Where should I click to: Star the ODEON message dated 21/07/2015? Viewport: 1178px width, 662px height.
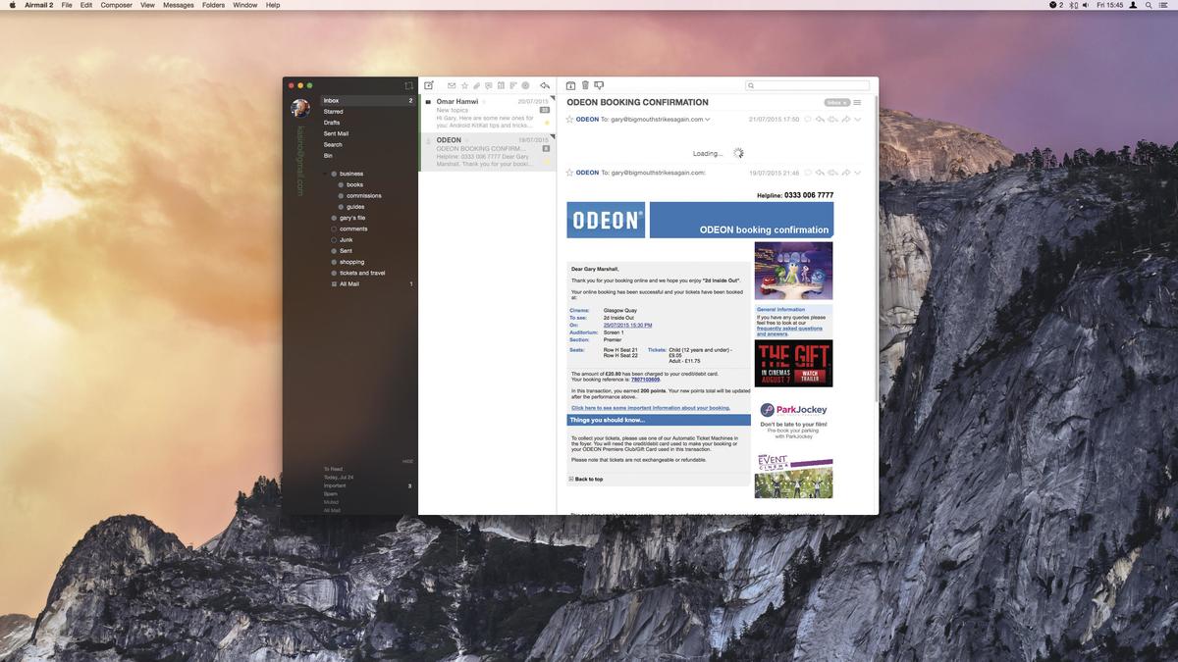[x=569, y=119]
